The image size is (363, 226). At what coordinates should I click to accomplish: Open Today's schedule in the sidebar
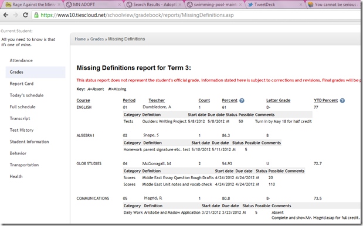click(x=26, y=95)
